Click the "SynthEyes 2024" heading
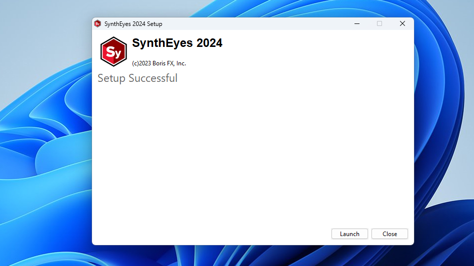 (177, 43)
